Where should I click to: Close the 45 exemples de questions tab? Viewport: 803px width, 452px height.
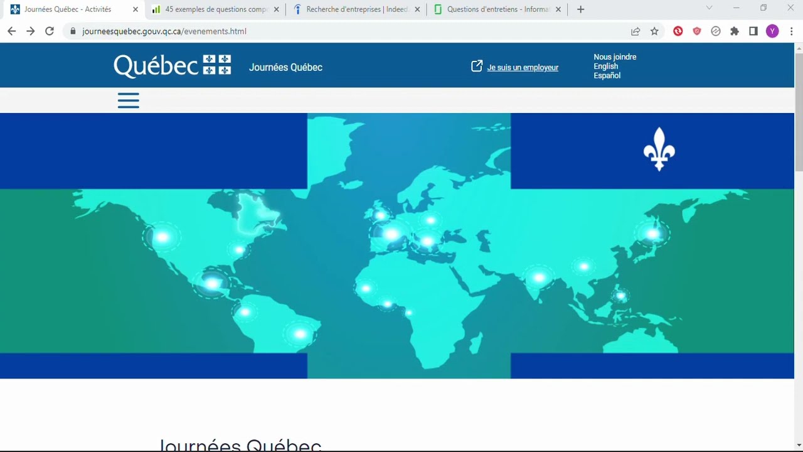tap(276, 9)
